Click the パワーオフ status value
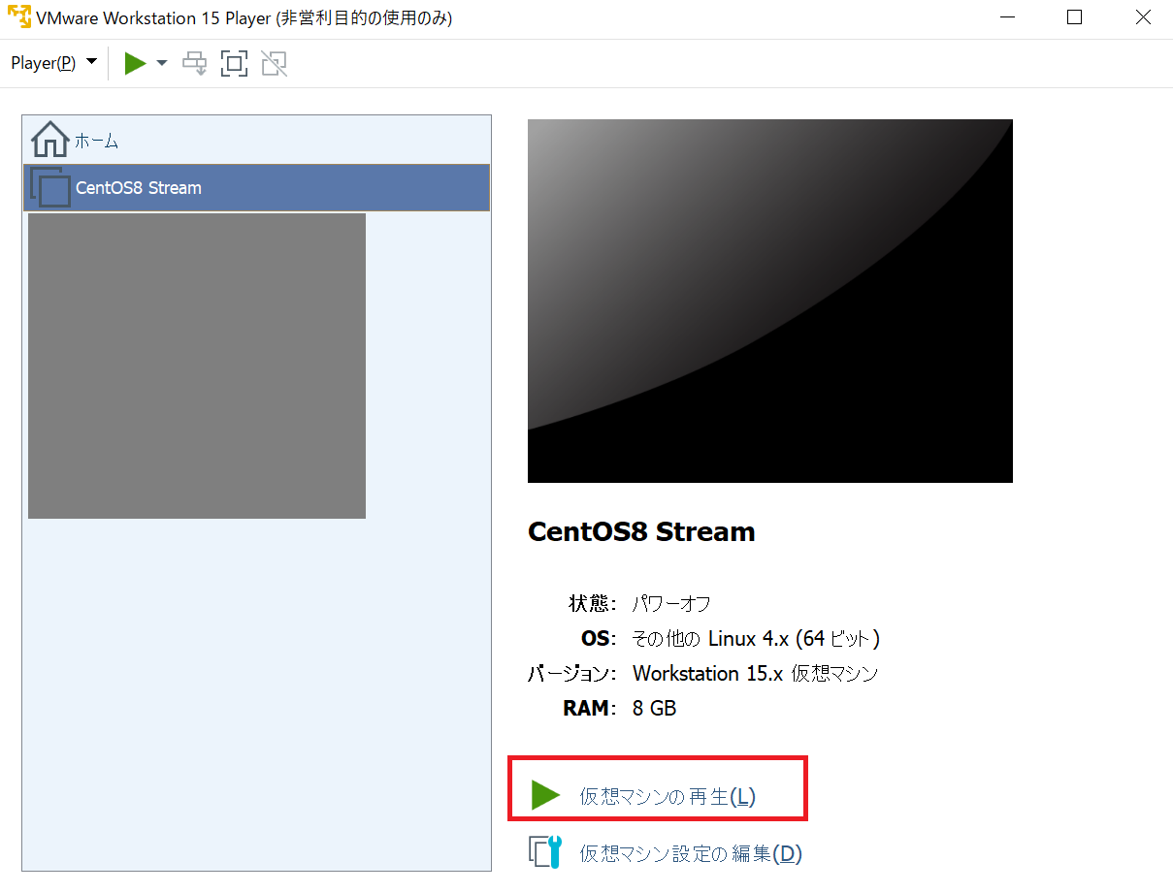Image resolution: width=1173 pixels, height=893 pixels. 671,603
